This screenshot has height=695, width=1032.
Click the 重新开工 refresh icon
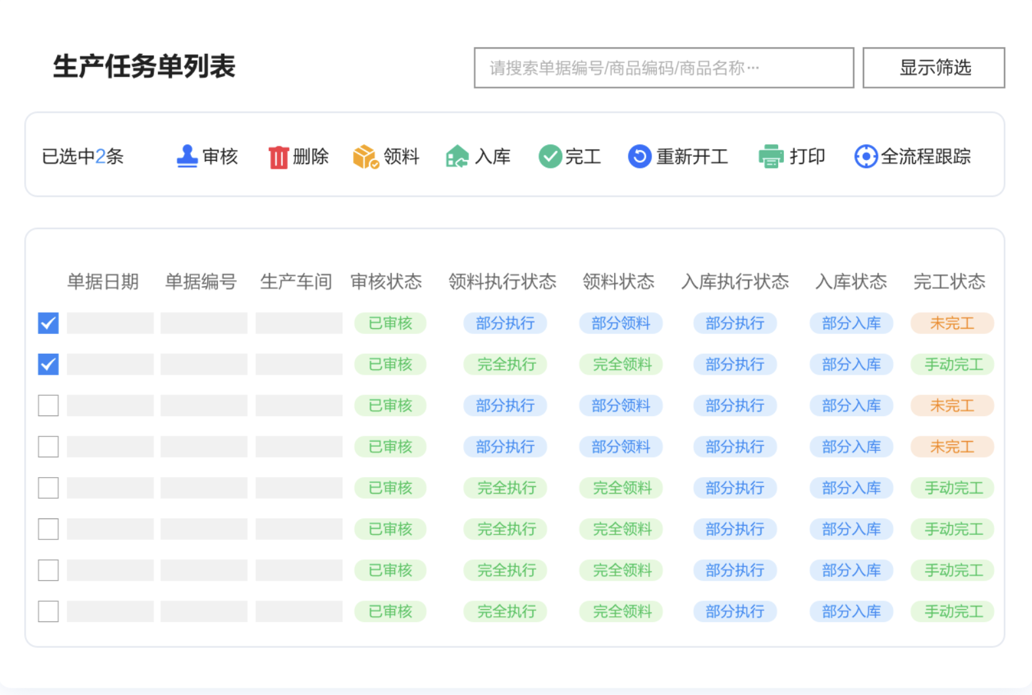tap(639, 157)
